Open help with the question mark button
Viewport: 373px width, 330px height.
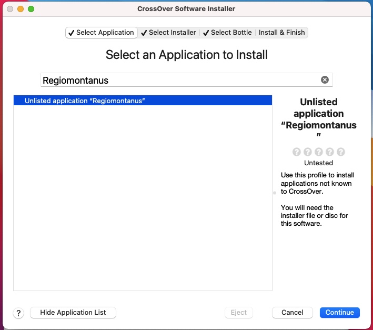tap(18, 313)
